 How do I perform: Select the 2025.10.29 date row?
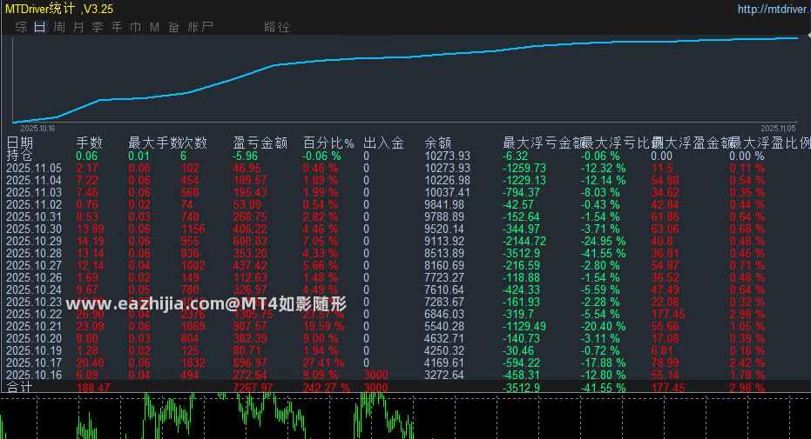tap(34, 242)
